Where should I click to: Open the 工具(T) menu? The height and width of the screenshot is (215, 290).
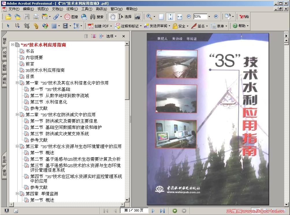87,9
